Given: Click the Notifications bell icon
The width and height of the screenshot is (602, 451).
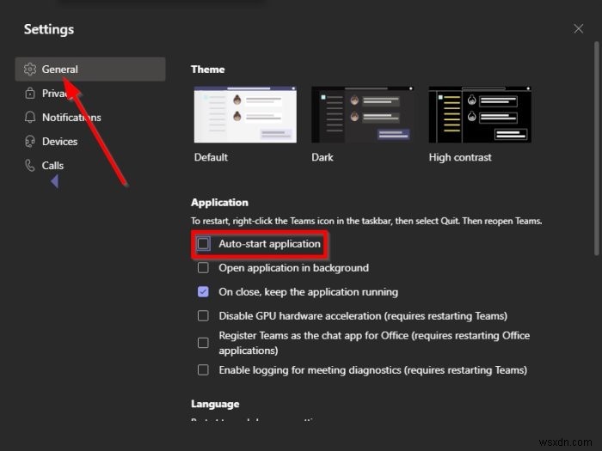Looking at the screenshot, I should (30, 118).
